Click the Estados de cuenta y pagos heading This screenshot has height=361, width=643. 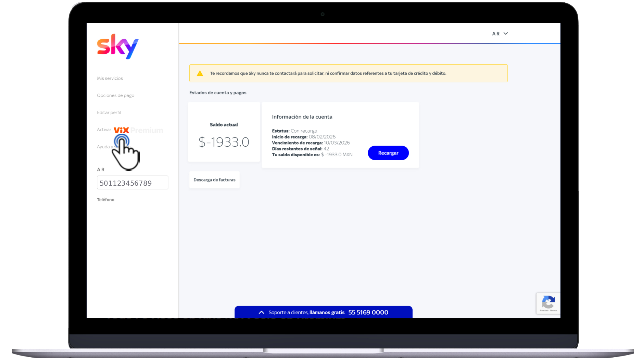[218, 93]
